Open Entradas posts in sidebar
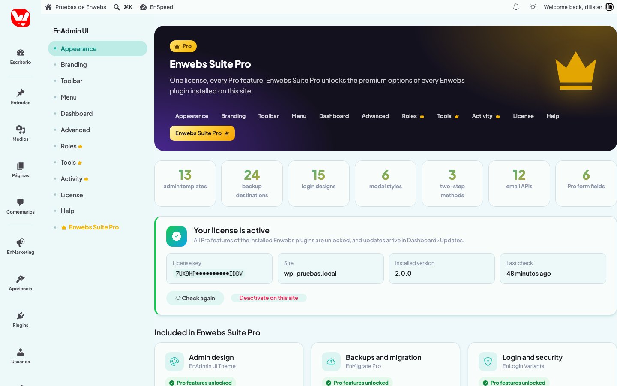The height and width of the screenshot is (386, 617). [21, 97]
